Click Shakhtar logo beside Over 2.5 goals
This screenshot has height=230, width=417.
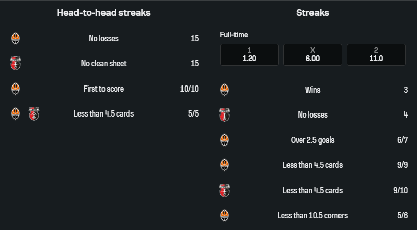224,140
